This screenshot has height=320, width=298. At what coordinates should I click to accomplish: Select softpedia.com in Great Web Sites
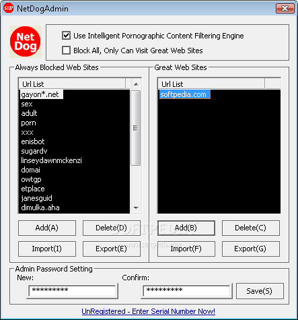point(184,94)
